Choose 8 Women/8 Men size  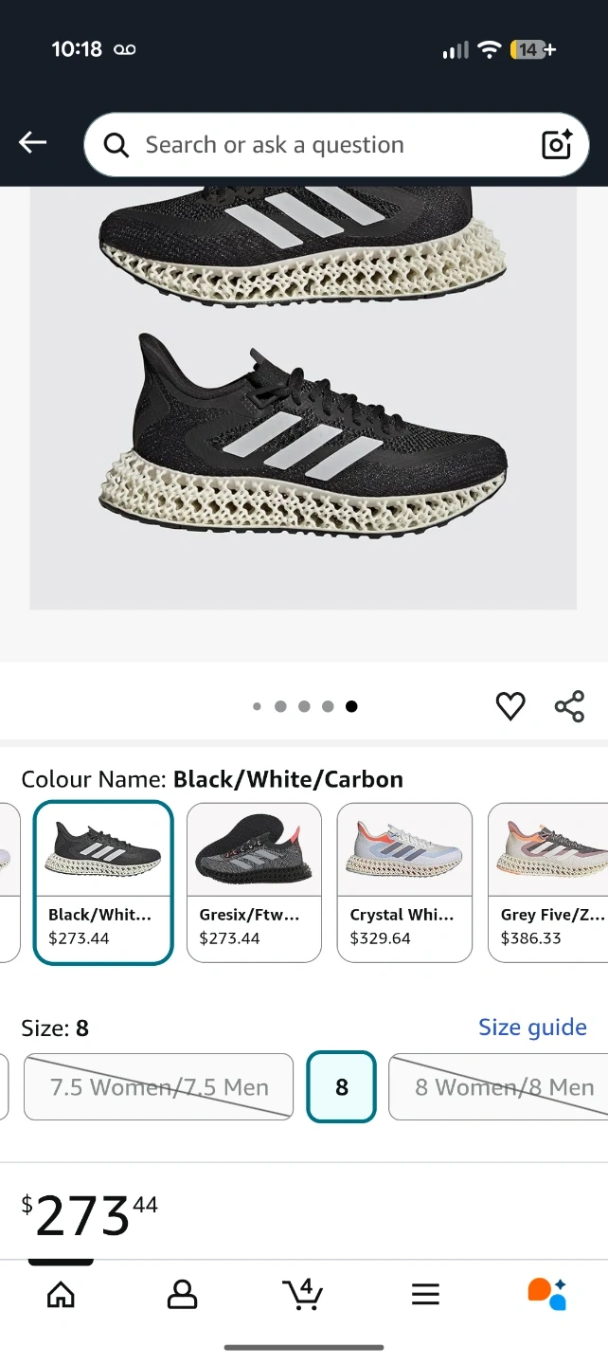point(502,1087)
